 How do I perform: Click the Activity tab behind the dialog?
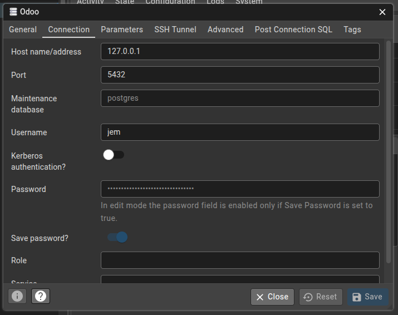pos(90,2)
